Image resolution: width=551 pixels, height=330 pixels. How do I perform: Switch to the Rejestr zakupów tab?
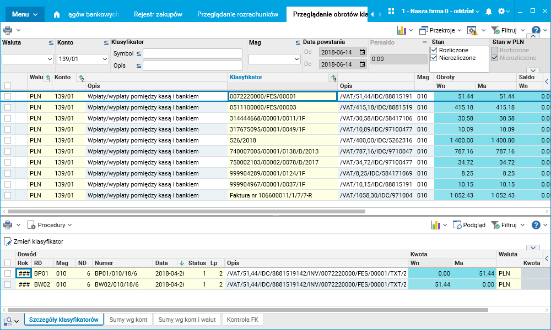(158, 14)
